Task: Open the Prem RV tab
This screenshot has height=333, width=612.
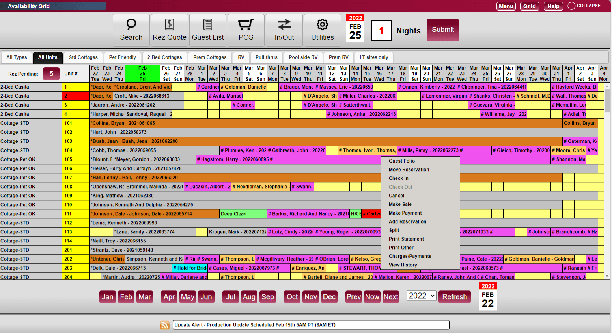Action: [339, 57]
